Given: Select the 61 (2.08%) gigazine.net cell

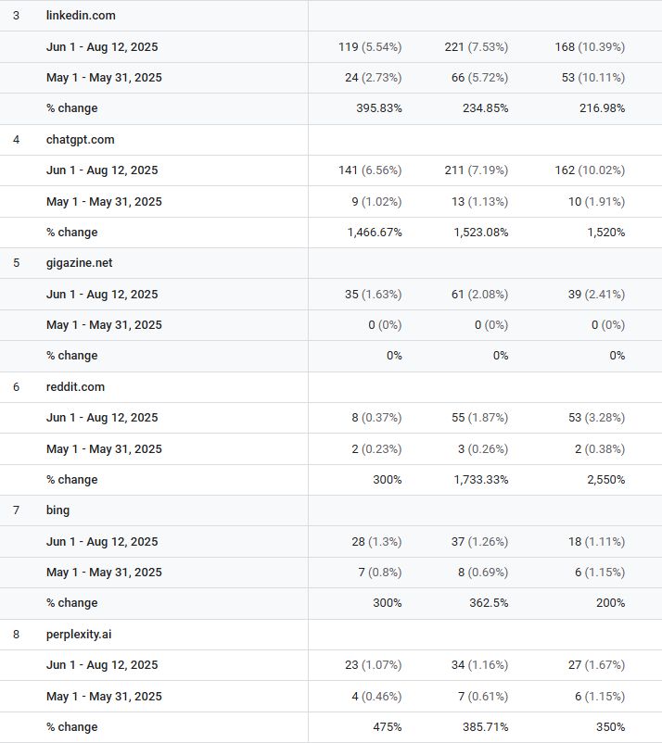Looking at the screenshot, I should tap(479, 294).
